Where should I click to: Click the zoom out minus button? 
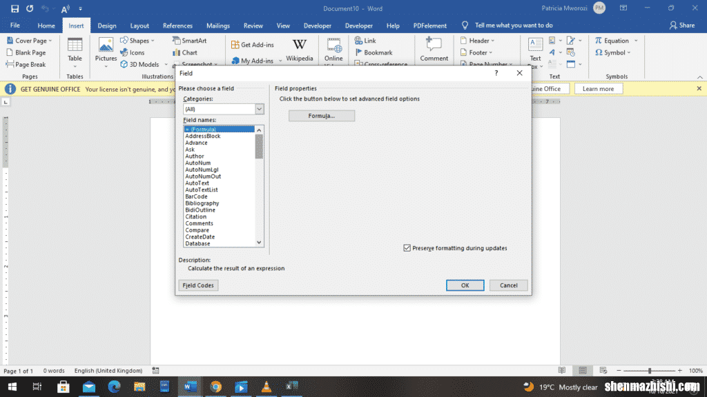pyautogui.click(x=619, y=370)
